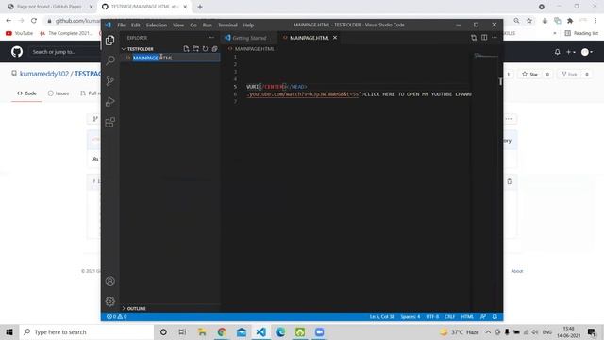This screenshot has width=604, height=340.
Task: Open the View menu
Action: point(178,25)
